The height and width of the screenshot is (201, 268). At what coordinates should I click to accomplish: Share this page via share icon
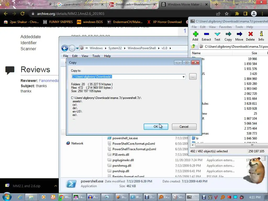218,14
